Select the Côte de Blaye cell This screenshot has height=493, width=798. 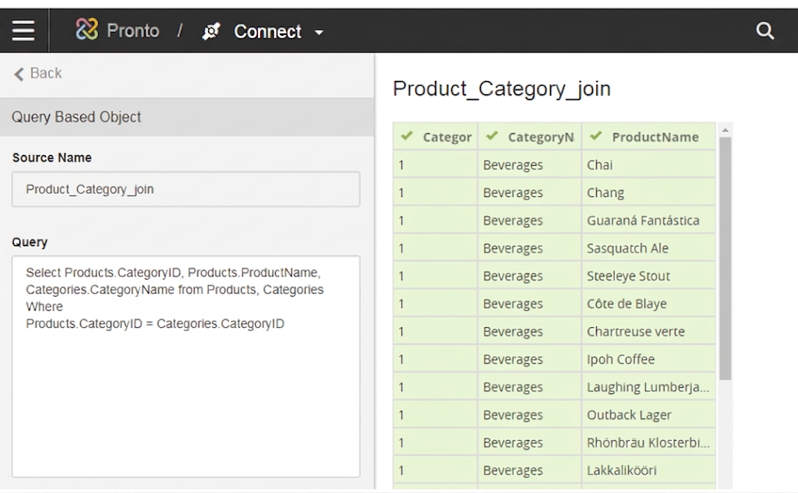tap(648, 304)
